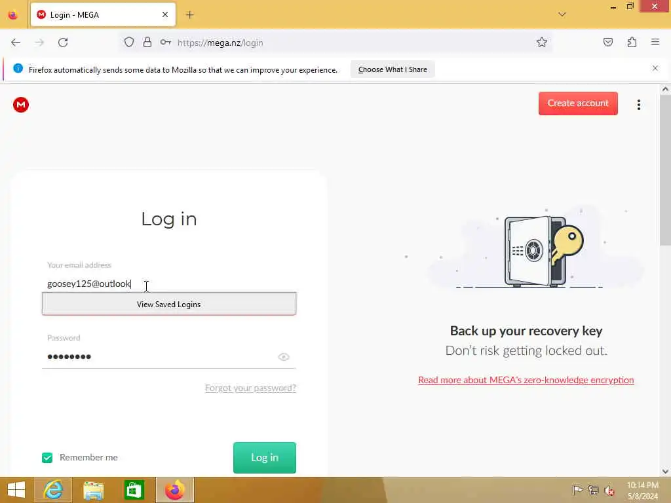Dismiss the Firefox data notification bar

[655, 68]
